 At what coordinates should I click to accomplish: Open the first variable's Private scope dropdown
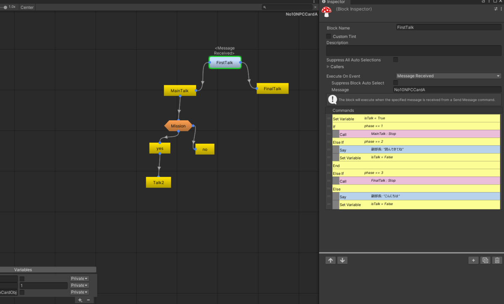[79, 278]
